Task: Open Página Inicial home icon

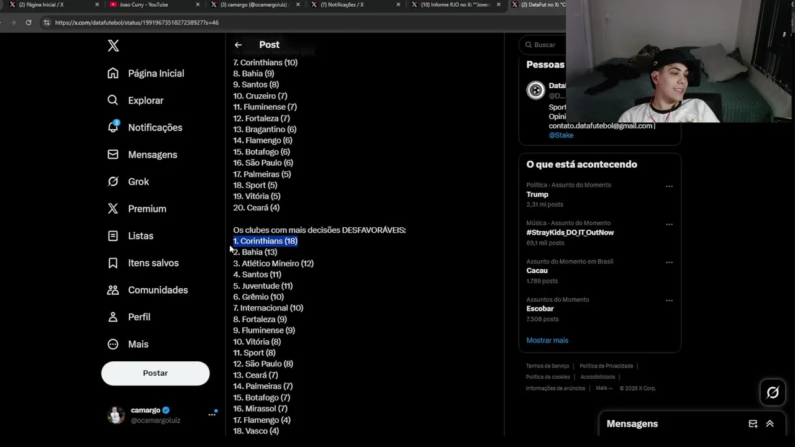Action: tap(112, 73)
